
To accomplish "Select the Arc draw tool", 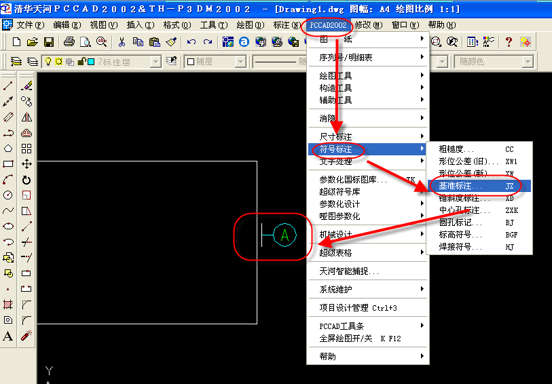I will (x=8, y=180).
